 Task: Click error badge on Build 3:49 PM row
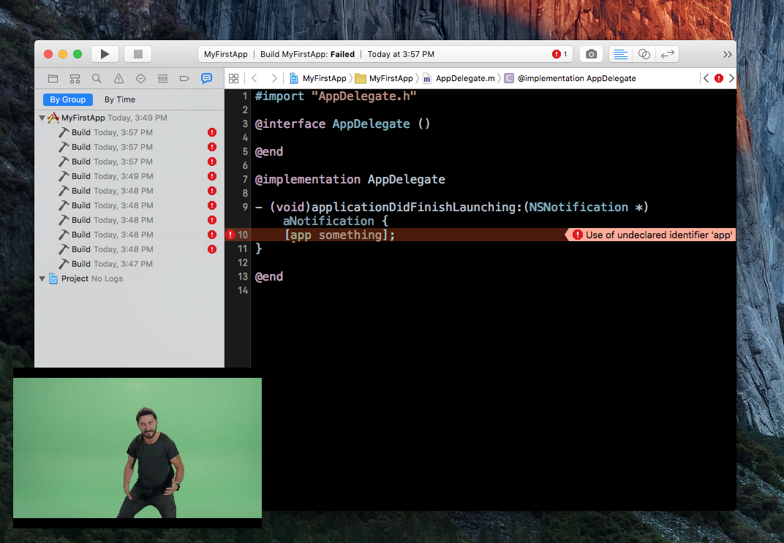pos(212,176)
